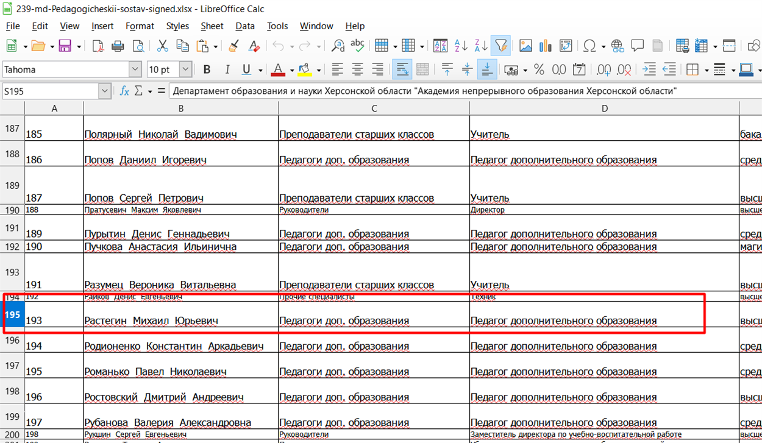This screenshot has width=762, height=443.
Task: Toggle Italic formatting
Action: tap(227, 69)
